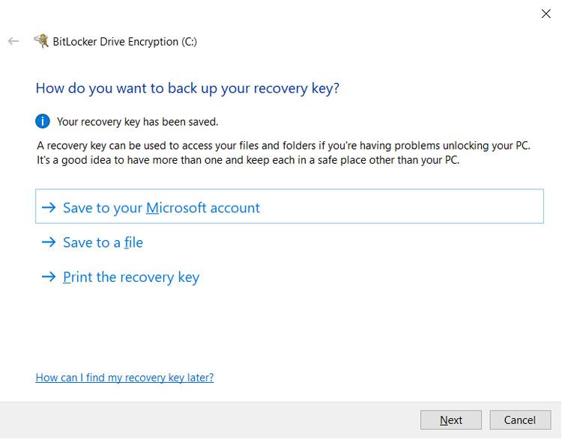Close the BitLocker Drive Encryption dialog

tap(546, 13)
